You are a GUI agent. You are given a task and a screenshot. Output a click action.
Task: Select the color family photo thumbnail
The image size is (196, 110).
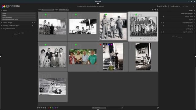point(83,57)
